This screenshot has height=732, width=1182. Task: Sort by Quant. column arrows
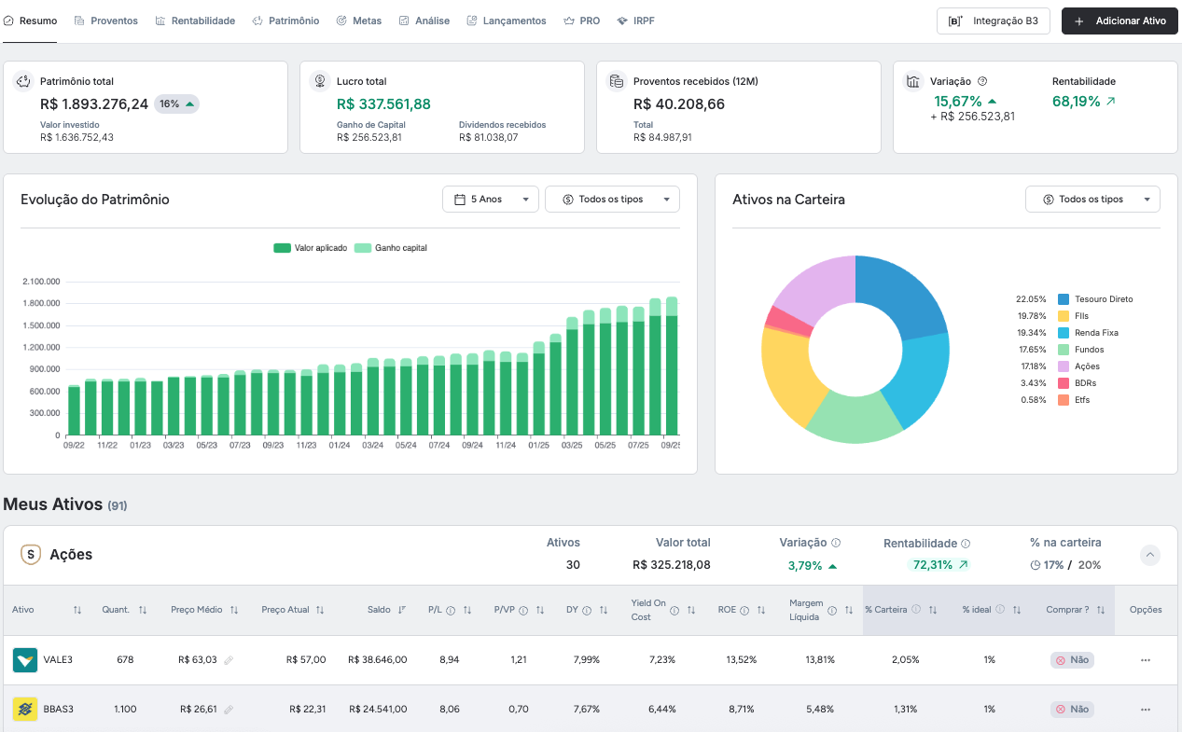point(143,610)
